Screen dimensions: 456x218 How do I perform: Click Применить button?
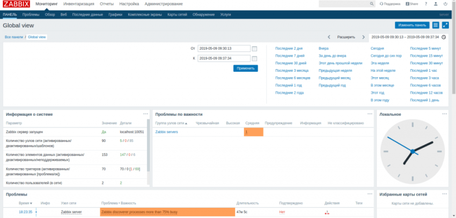click(x=246, y=68)
